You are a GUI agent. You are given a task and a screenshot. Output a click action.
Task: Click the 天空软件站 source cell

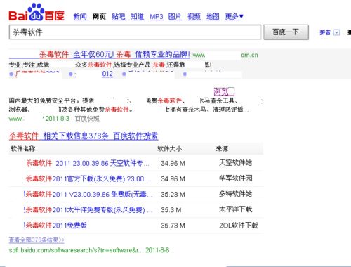(x=235, y=163)
